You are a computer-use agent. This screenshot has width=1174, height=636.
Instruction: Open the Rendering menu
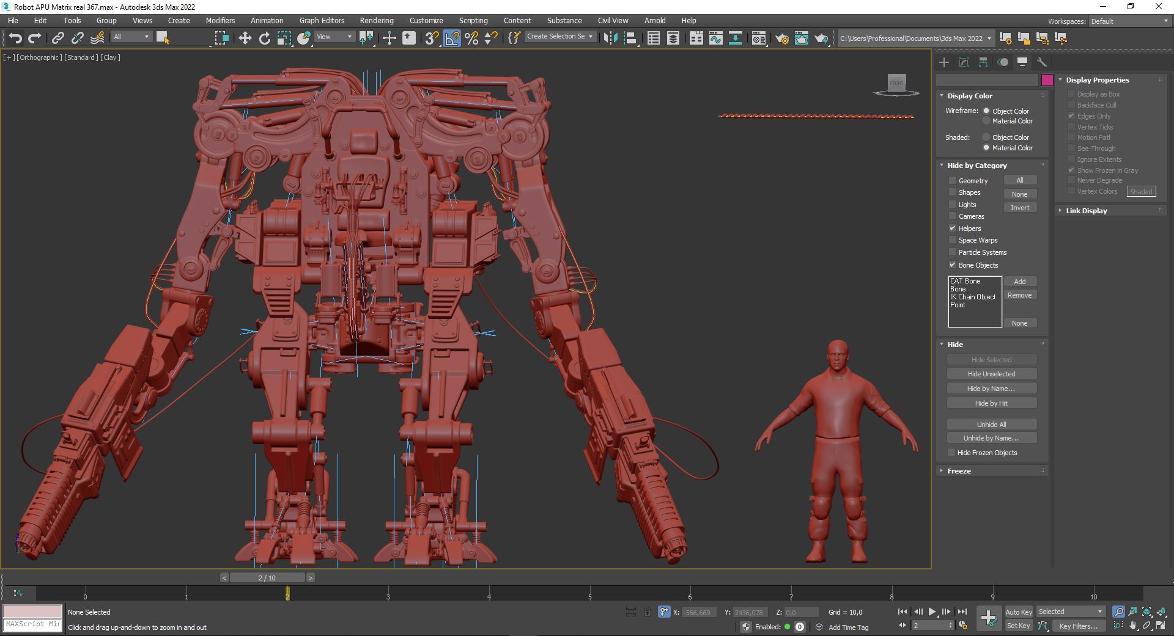[x=376, y=20]
